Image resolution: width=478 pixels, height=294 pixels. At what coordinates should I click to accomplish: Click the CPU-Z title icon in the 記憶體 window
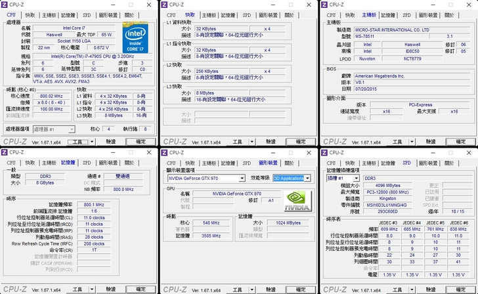point(5,152)
